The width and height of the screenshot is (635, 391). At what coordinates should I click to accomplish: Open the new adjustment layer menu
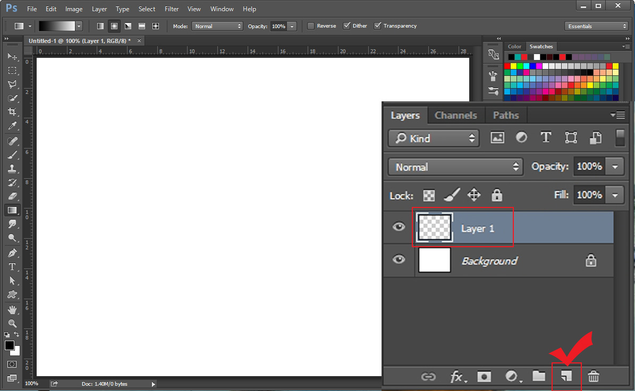pos(513,377)
